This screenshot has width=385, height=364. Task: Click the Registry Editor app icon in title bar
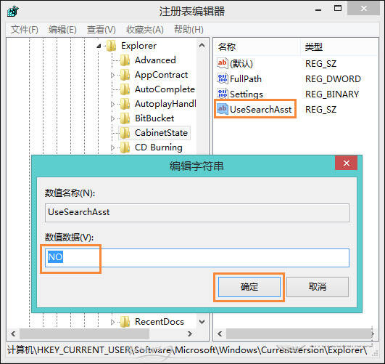click(13, 11)
